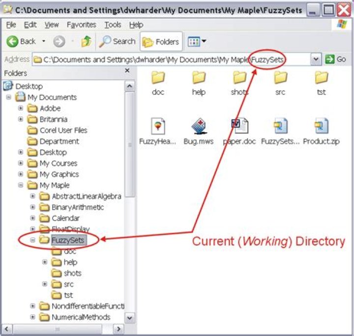The height and width of the screenshot is (336, 354).
Task: Expand the My Graphics folder node
Action: 21,174
